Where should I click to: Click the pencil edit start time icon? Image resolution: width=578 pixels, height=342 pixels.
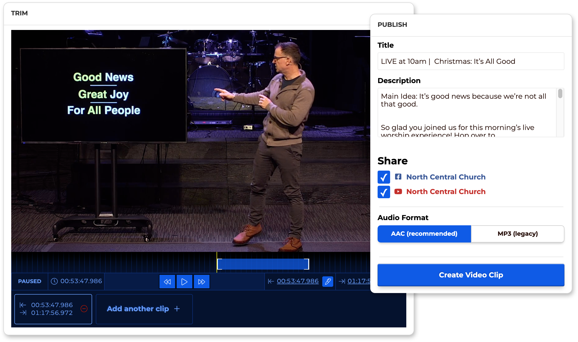[328, 282]
